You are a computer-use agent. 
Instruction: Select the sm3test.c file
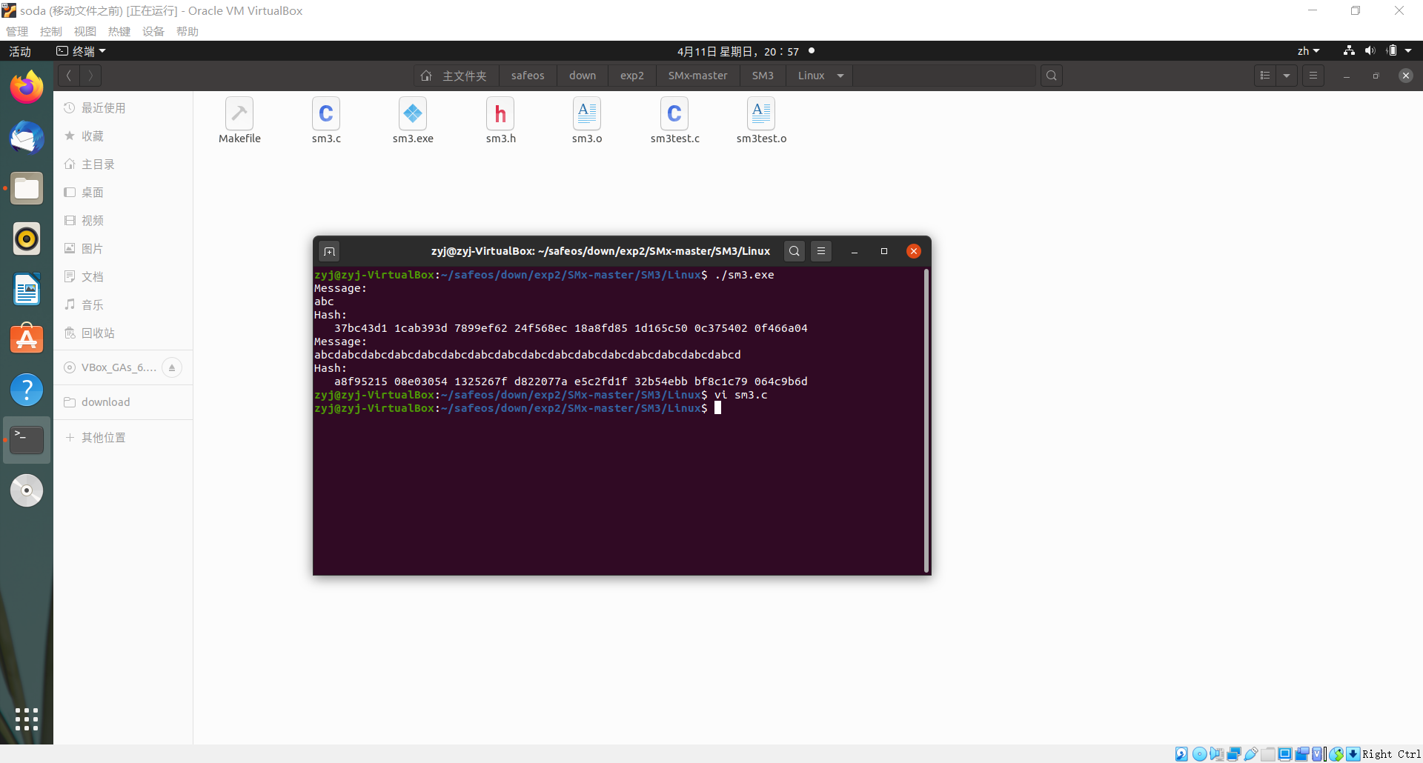[x=674, y=121]
